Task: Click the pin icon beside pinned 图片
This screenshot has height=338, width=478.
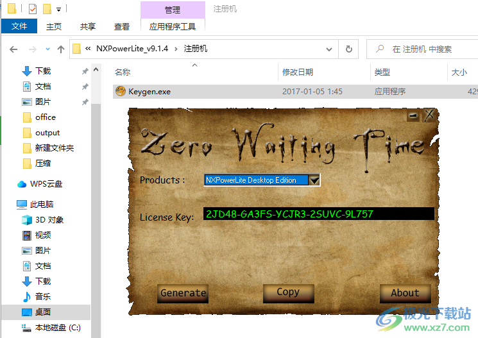Action: point(85,102)
